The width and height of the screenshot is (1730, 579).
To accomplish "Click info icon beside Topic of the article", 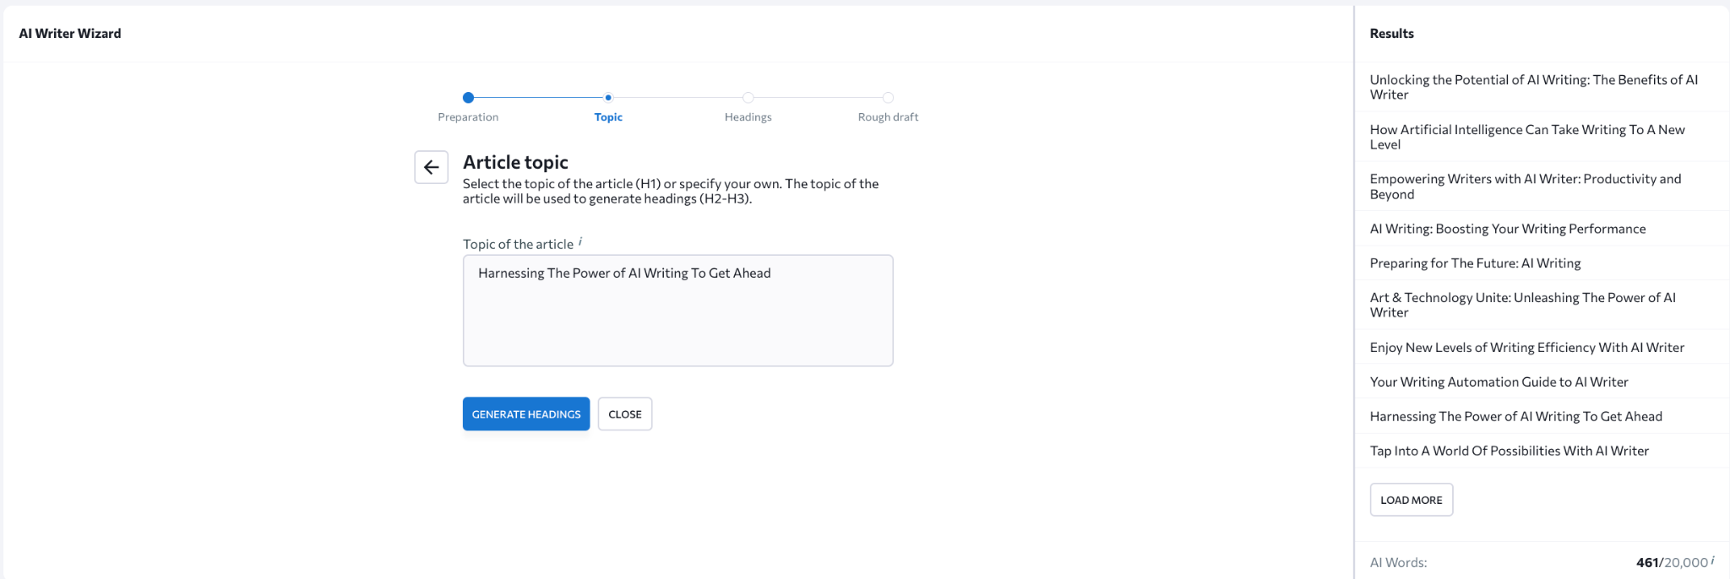I will click(580, 242).
